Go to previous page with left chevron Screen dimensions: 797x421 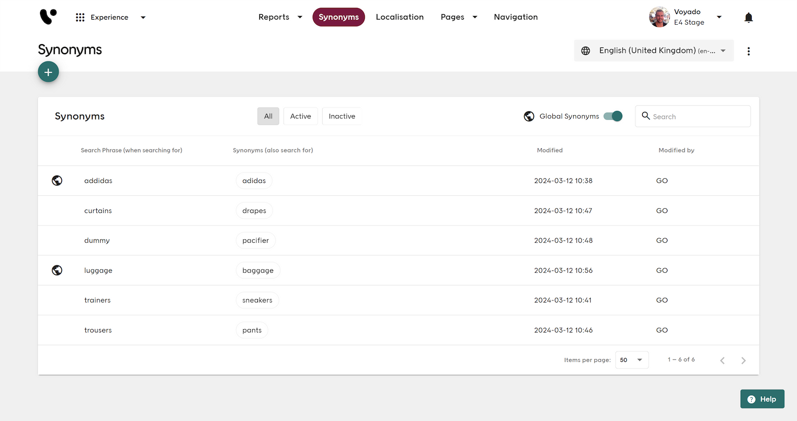(722, 360)
